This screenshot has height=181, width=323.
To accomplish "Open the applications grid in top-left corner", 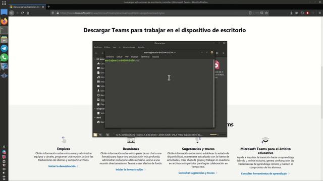I will tap(4, 3).
